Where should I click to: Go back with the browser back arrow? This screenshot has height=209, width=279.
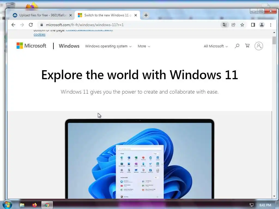[13, 25]
